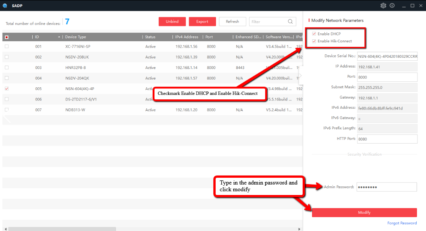Toggle the Enable DHCP checkbox

314,34
